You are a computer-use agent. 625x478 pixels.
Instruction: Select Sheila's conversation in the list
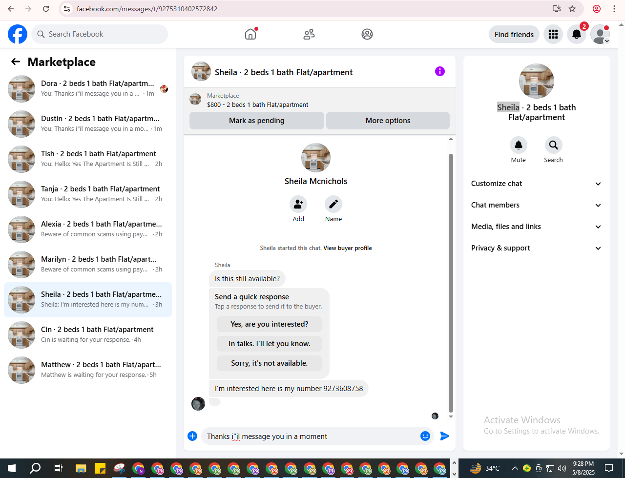point(88,299)
